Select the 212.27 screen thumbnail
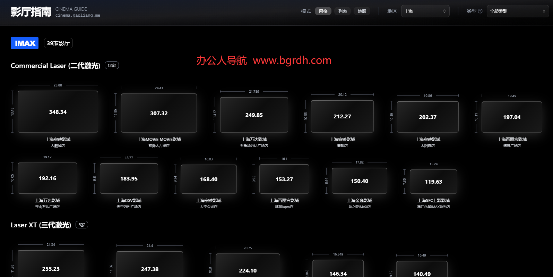 click(342, 116)
